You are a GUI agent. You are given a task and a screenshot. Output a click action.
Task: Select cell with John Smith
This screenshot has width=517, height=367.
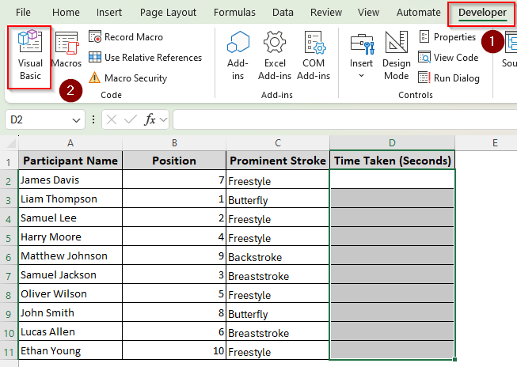click(x=70, y=312)
